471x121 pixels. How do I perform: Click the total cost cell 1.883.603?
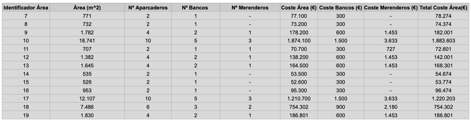[x=443, y=41]
